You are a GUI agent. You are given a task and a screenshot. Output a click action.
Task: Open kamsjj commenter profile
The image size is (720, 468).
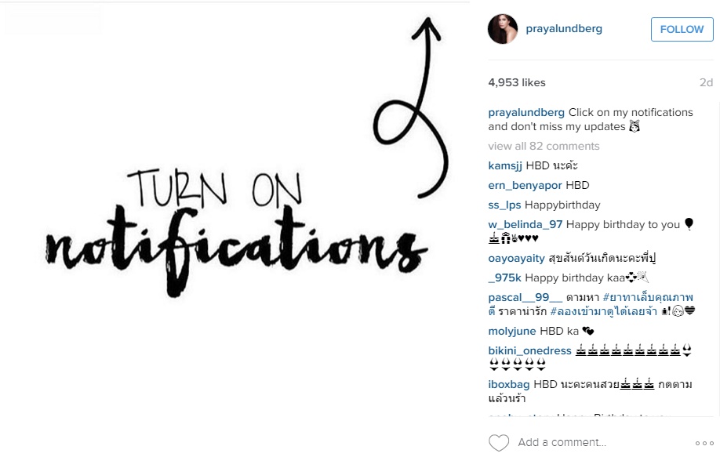click(x=505, y=165)
